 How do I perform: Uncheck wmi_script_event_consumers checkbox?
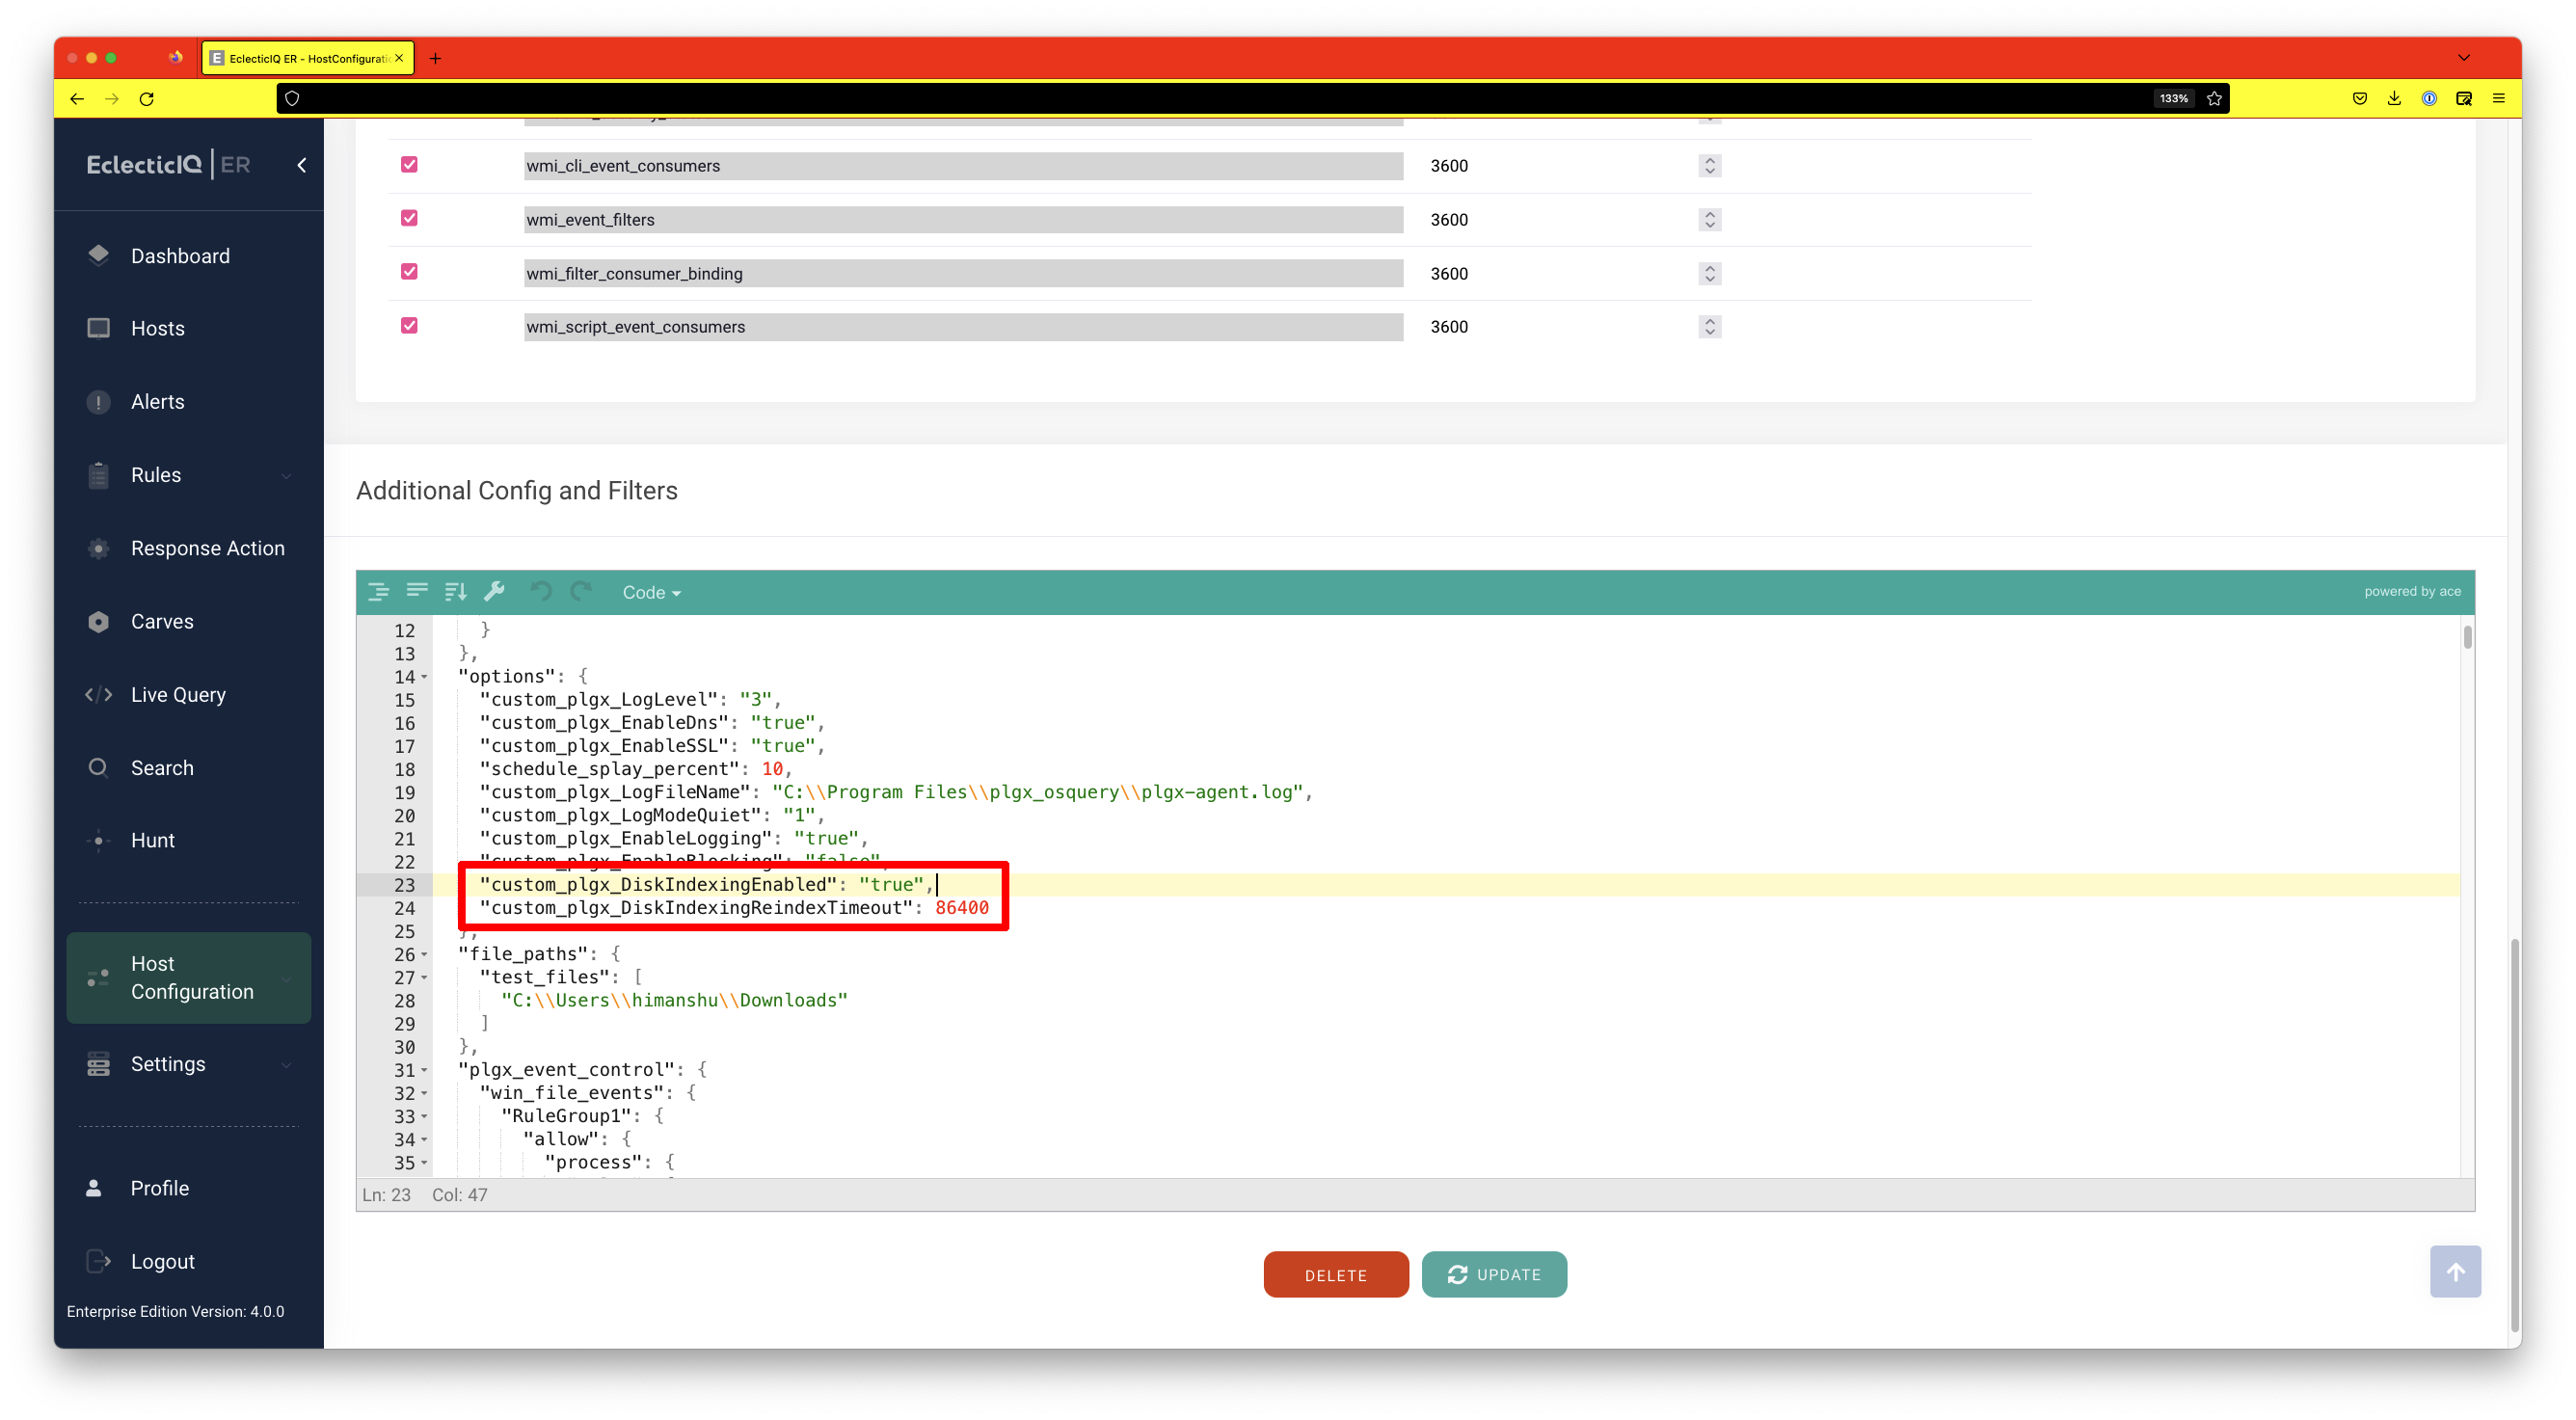(x=409, y=326)
